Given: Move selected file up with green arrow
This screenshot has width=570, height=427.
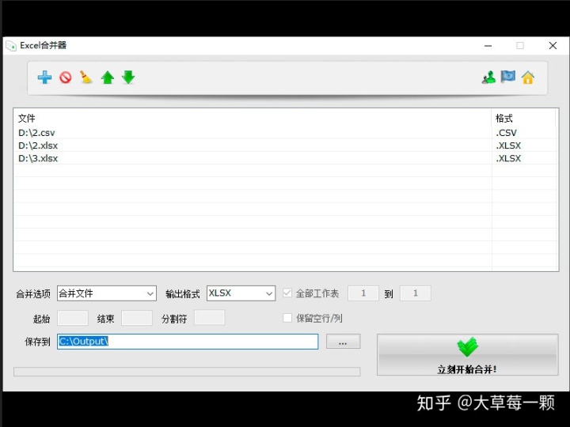Looking at the screenshot, I should tap(108, 77).
